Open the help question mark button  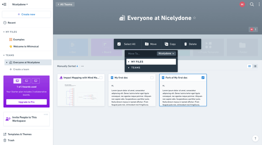coord(255,138)
